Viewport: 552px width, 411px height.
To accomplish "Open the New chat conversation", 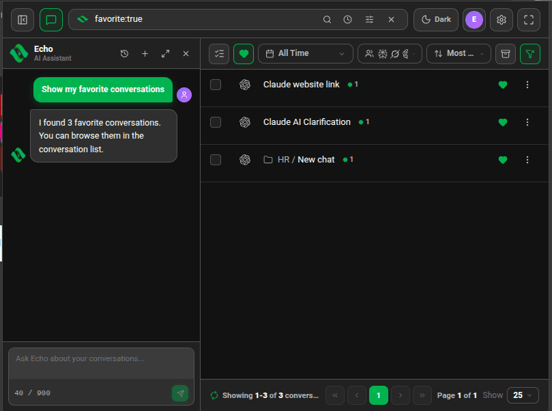I will [x=316, y=160].
